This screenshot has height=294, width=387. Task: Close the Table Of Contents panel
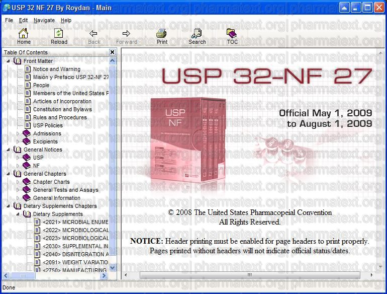(x=112, y=52)
